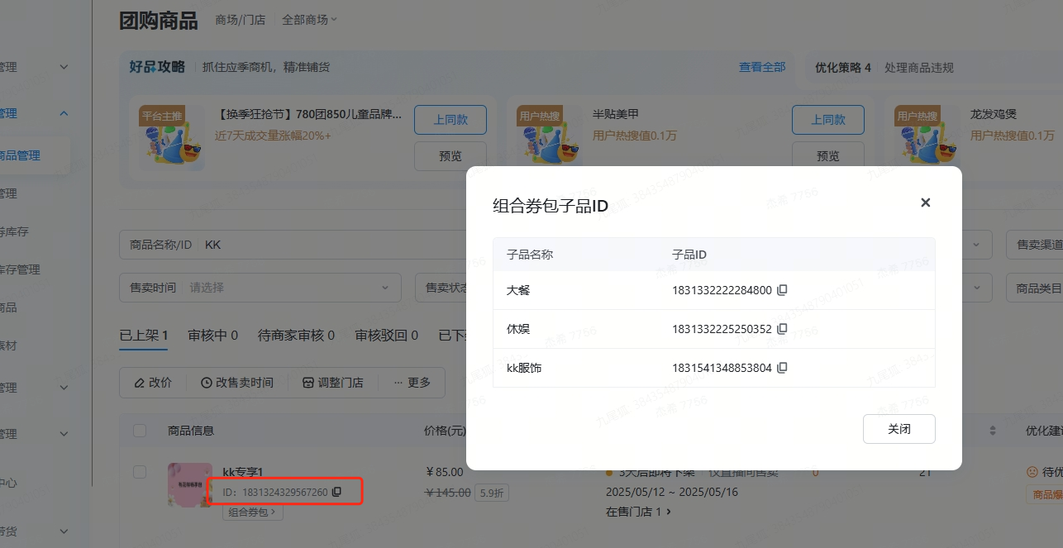The height and width of the screenshot is (548, 1063).
Task: Click the 关闭 button in the dialog
Action: pos(899,429)
